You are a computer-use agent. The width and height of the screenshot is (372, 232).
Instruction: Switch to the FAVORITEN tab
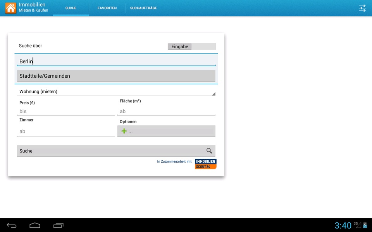[x=107, y=8]
